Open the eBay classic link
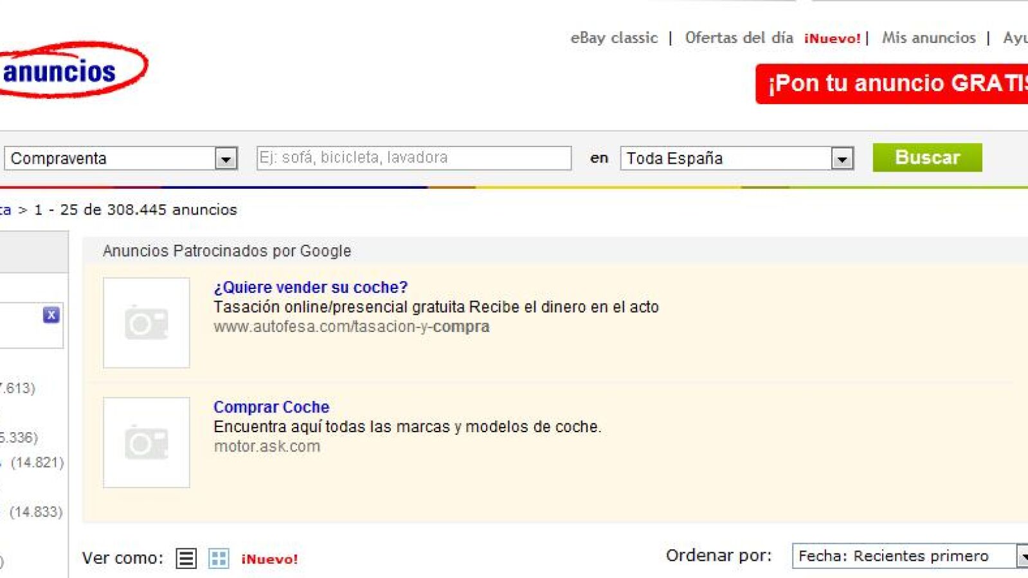Viewport: 1028px width, 578px height. click(x=614, y=38)
